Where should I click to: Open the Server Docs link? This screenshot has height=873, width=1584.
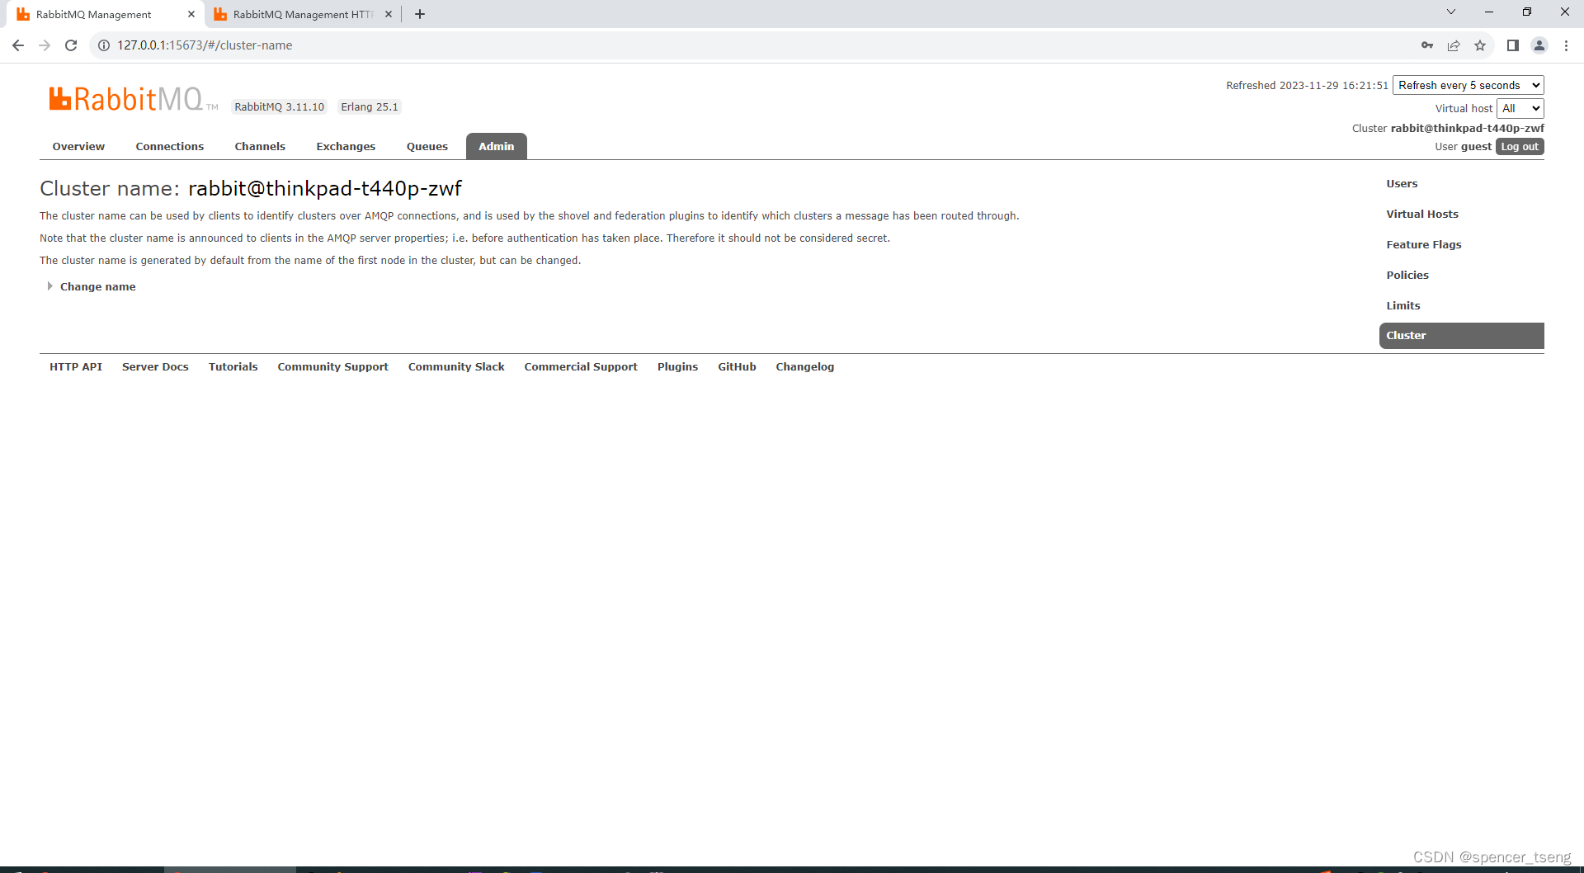pyautogui.click(x=155, y=366)
